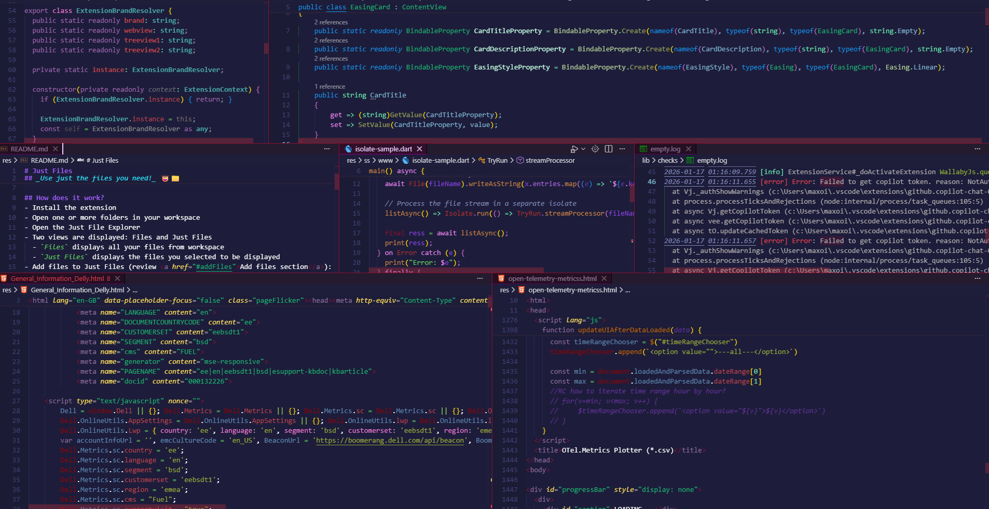
Task: Click line number 46 in empty.log
Action: coord(652,182)
